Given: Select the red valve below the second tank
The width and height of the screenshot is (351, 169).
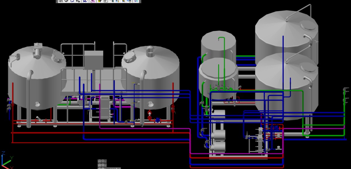Looking at the screenshot, I should 150,114.
